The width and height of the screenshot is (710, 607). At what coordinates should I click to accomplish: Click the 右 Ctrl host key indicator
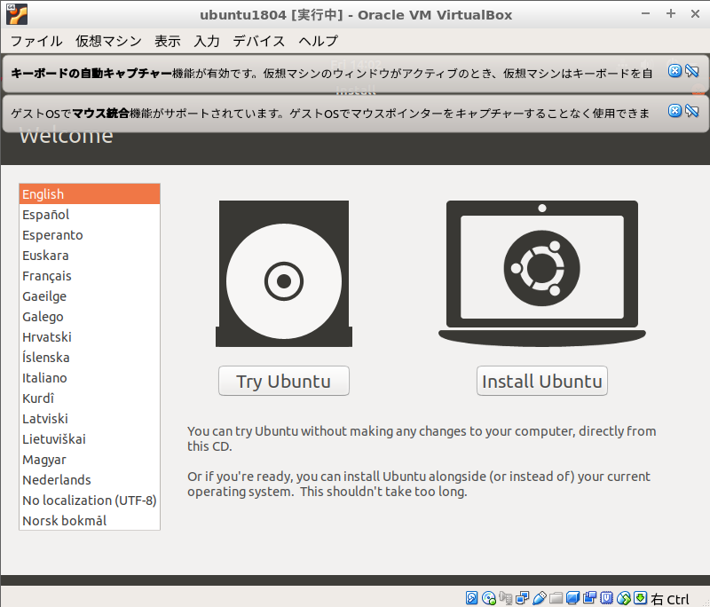(670, 599)
